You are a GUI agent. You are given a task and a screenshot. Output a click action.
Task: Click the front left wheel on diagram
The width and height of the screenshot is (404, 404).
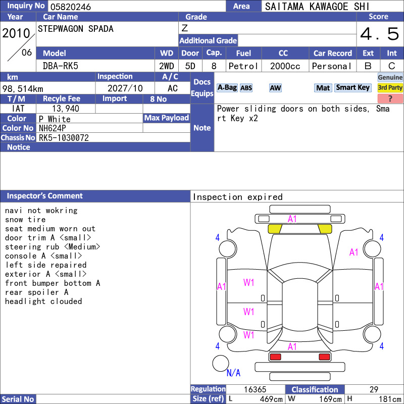coord(228,248)
